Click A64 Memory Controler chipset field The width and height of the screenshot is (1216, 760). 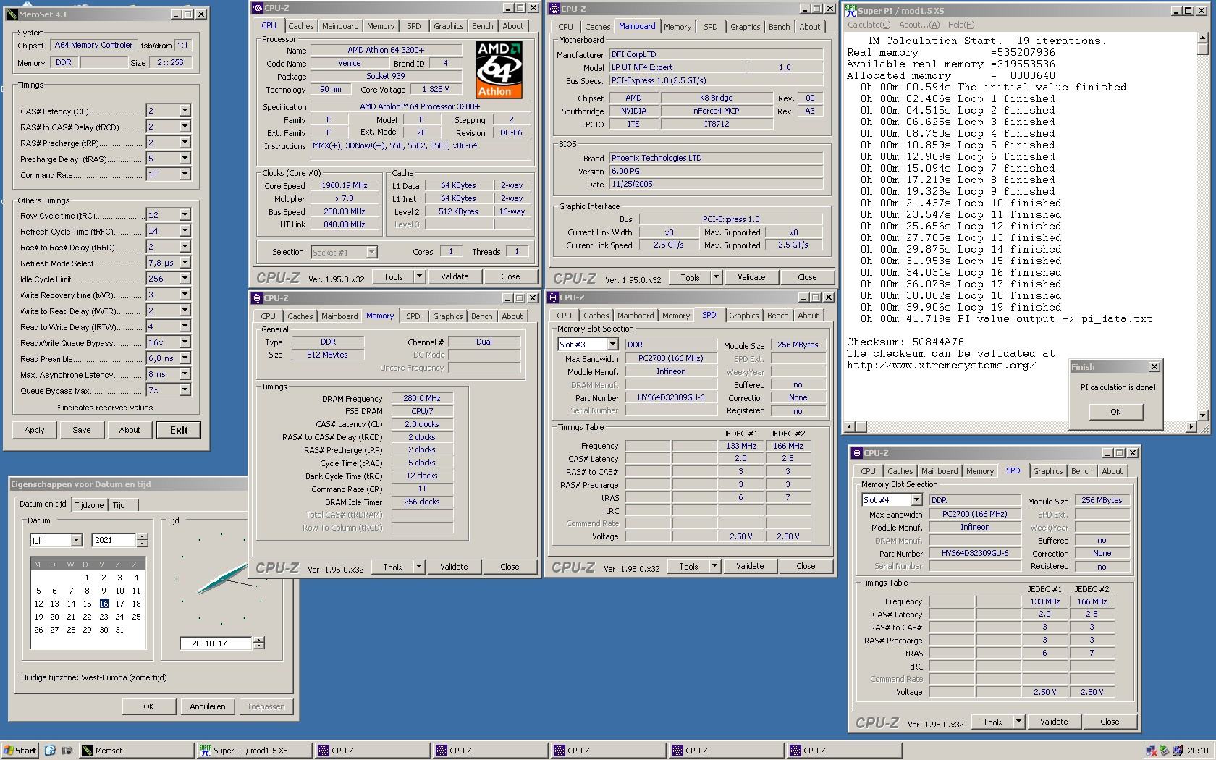coord(93,45)
